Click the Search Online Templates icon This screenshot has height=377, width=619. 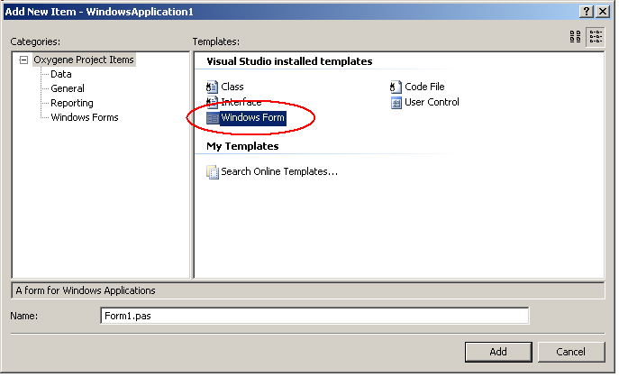[213, 171]
